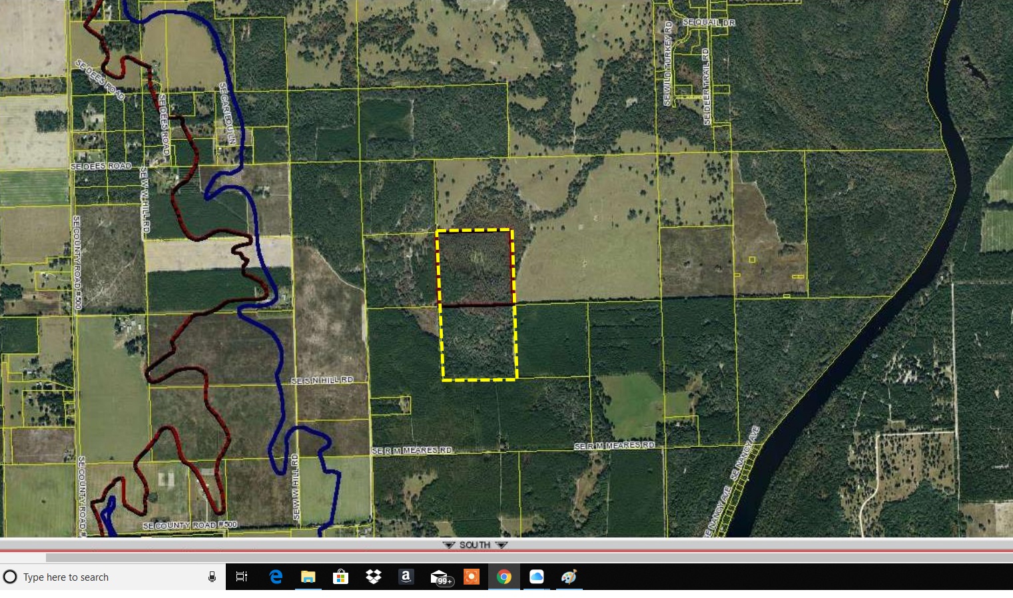
Task: Open the Microsoft Store app
Action: tap(341, 577)
